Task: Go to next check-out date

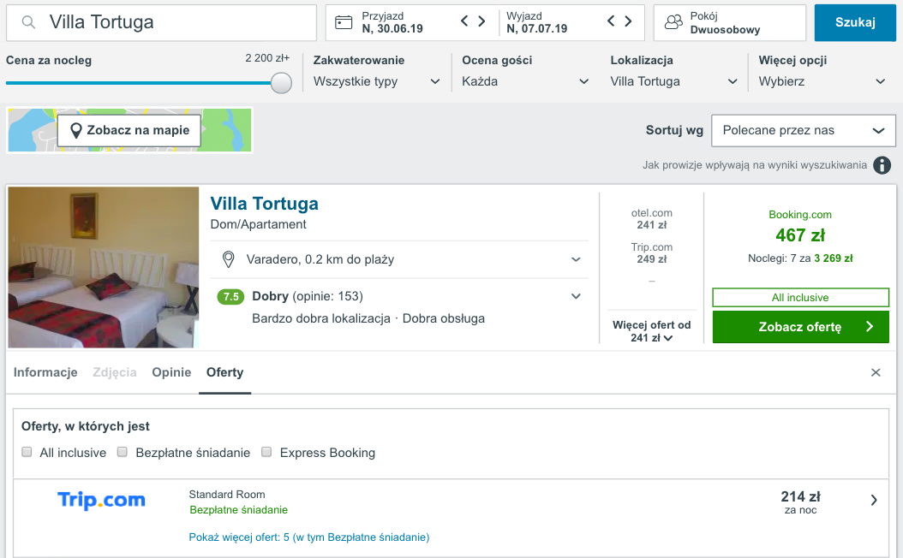Action: coord(628,21)
